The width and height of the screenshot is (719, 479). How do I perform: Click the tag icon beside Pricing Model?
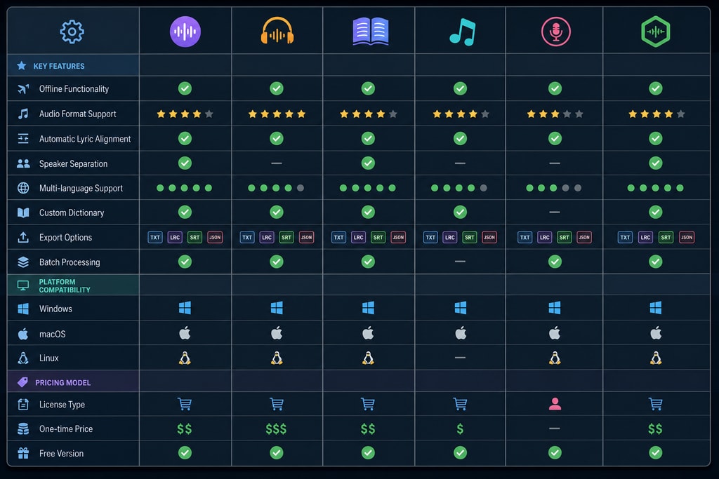[22, 382]
